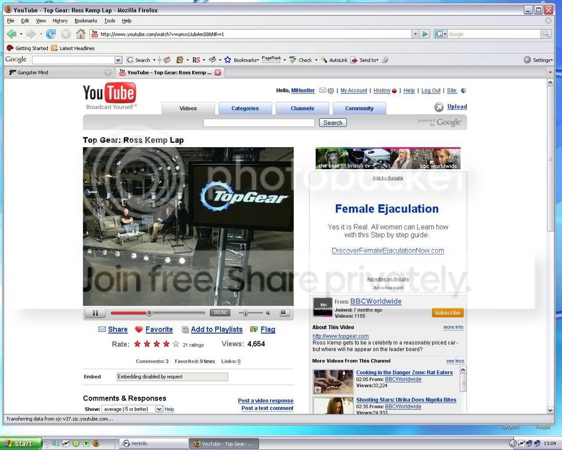
Task: Click the Bookmarks star icon in Google toolbar
Action: click(228, 60)
